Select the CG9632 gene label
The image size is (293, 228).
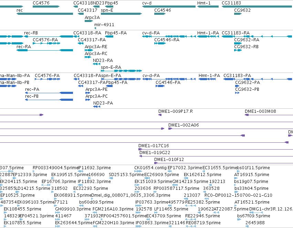(242, 10)
